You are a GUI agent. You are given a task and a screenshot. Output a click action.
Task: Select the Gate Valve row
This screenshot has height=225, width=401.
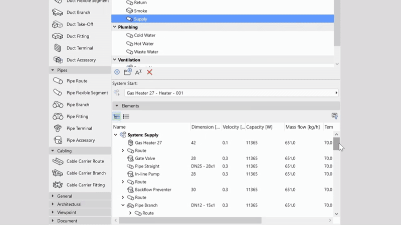pos(145,158)
